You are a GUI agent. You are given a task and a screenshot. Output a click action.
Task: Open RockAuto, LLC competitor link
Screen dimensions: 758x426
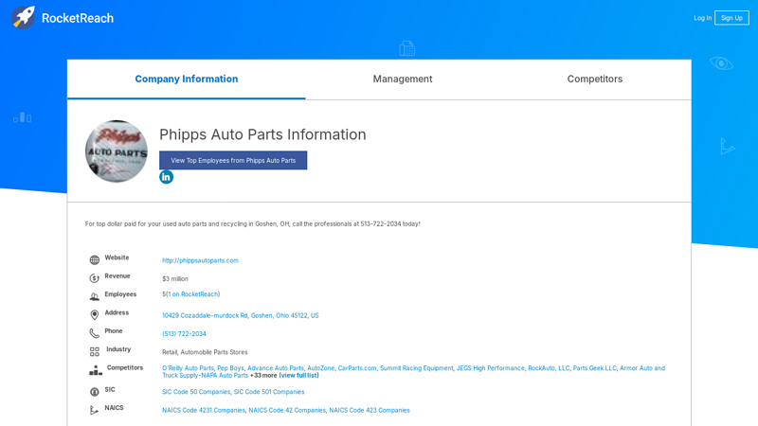tap(549, 368)
